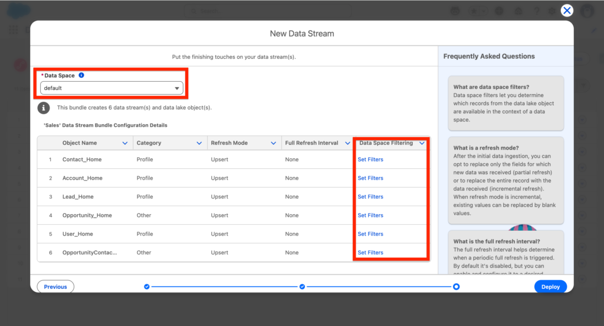Expand the Category column menu
Image resolution: width=604 pixels, height=326 pixels.
(199, 143)
